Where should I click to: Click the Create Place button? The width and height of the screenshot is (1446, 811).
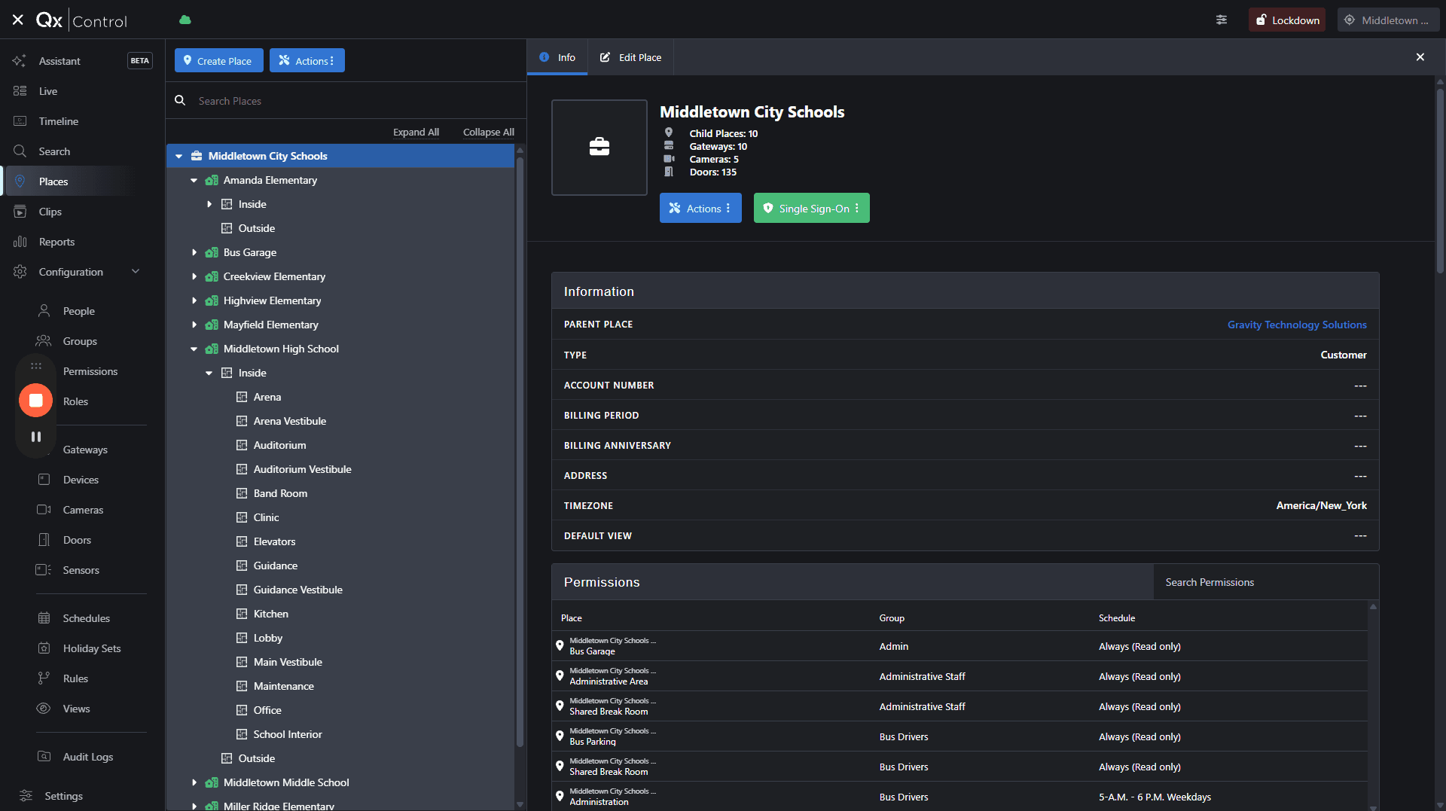tap(219, 61)
